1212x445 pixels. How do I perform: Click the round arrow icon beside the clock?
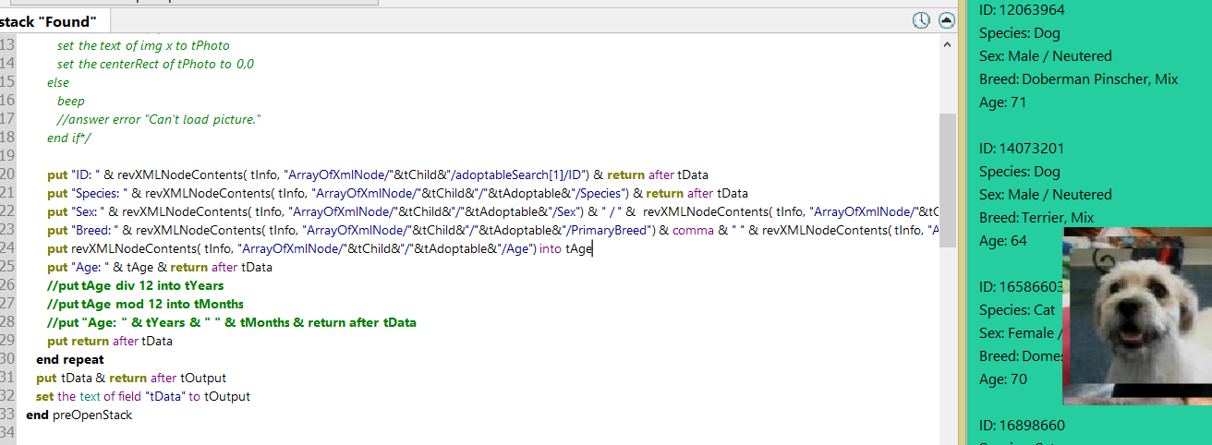tap(947, 20)
